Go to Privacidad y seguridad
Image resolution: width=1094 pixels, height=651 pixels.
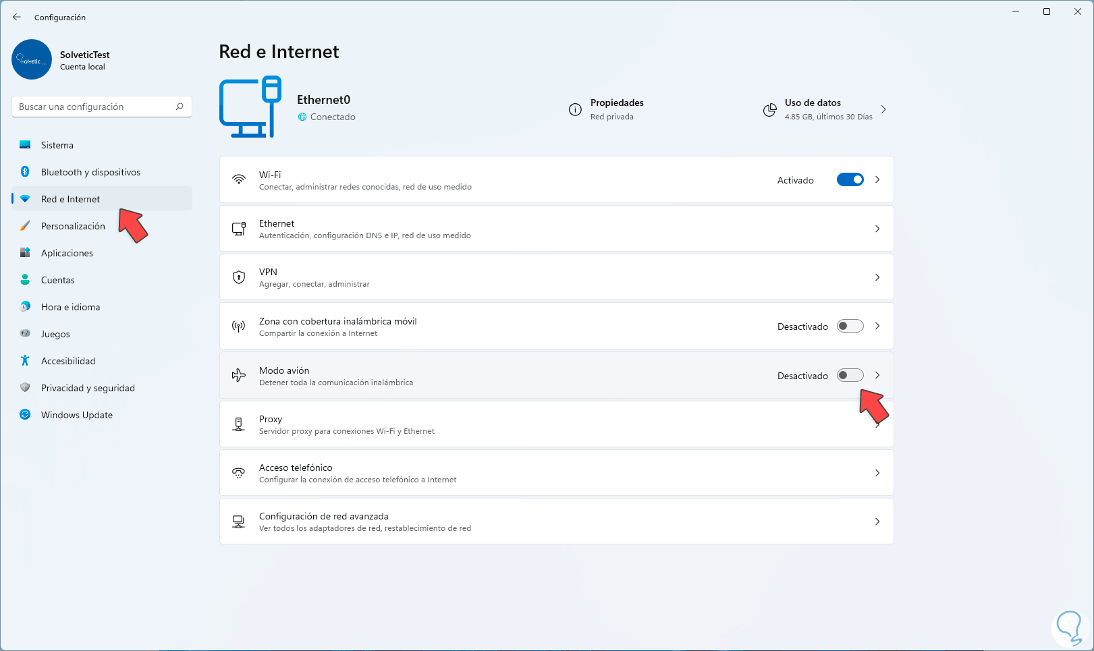click(x=88, y=388)
